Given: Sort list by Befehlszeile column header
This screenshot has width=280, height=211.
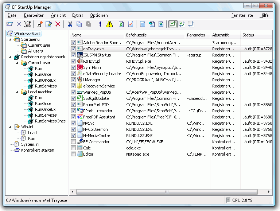Looking at the screenshot, I should pyautogui.click(x=136, y=35).
